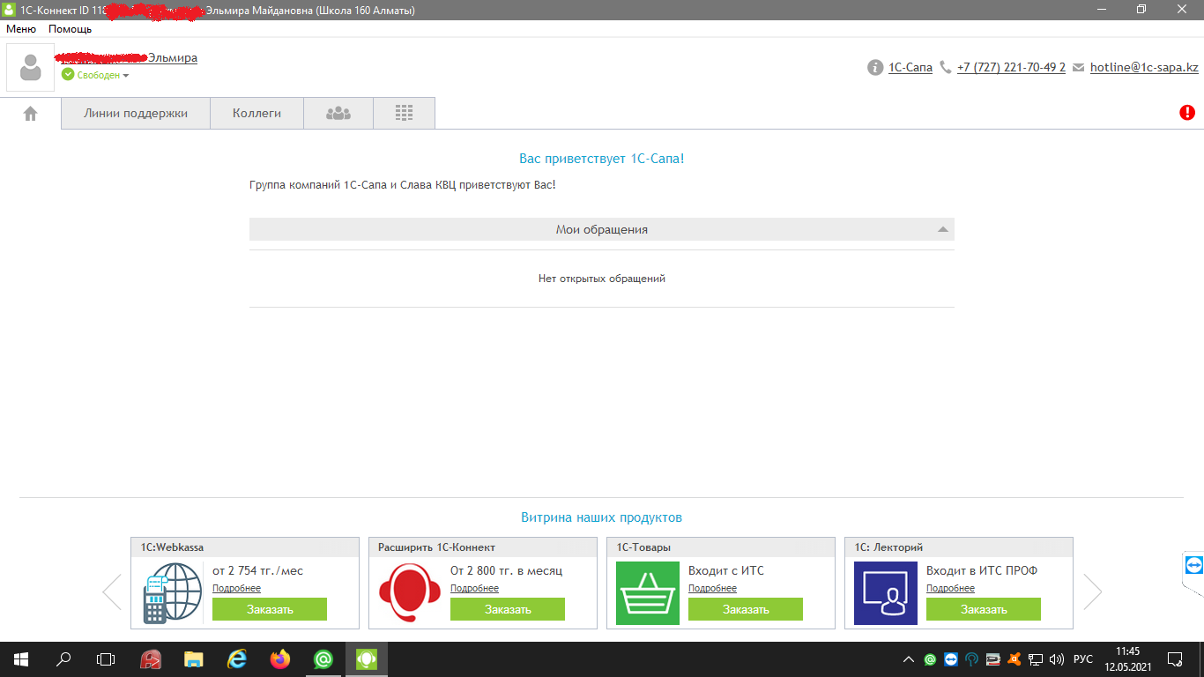
Task: Click the Входит с ИТС text
Action: pos(726,570)
